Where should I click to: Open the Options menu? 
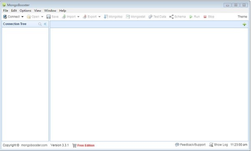(25, 11)
